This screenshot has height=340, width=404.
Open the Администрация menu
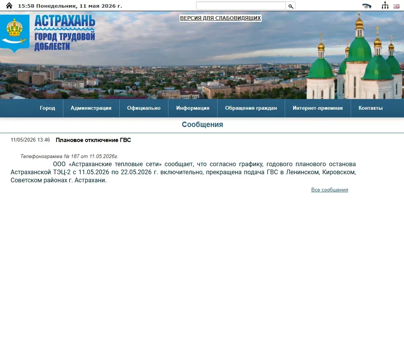(x=91, y=108)
